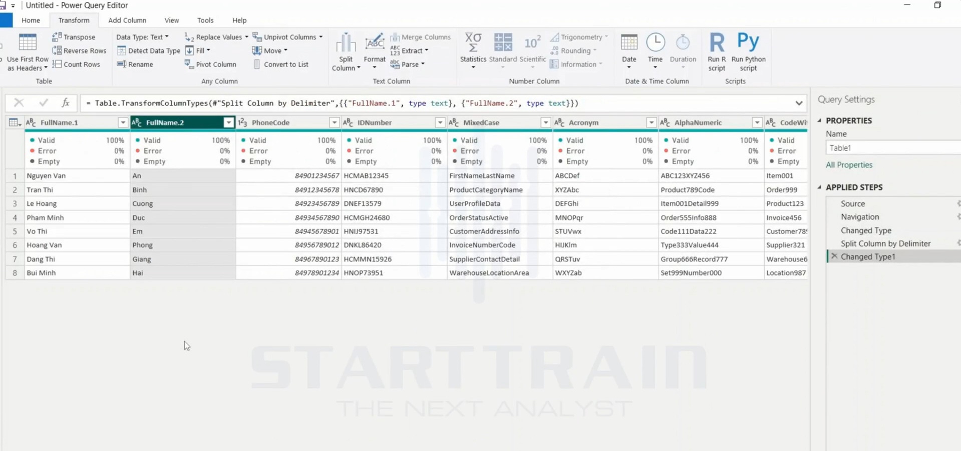
Task: Expand the formula bar chevron
Action: point(799,103)
